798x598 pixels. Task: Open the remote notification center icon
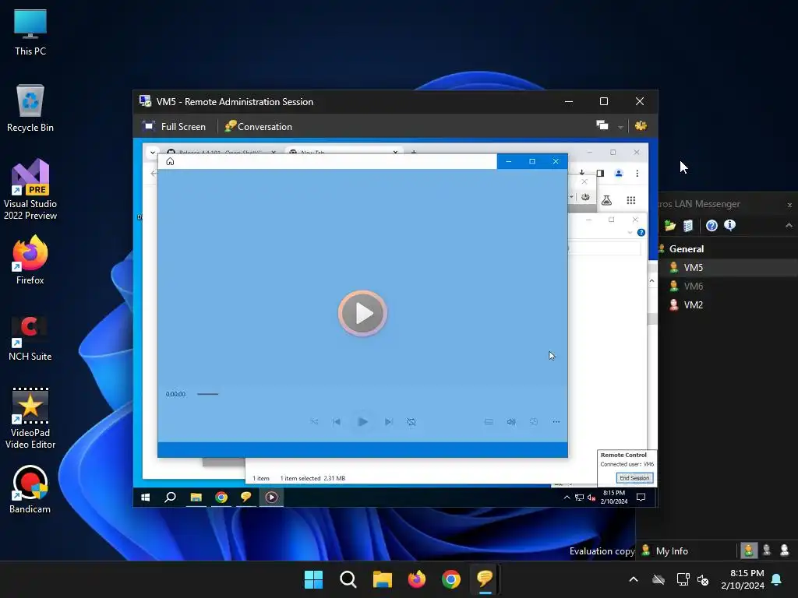tap(641, 498)
